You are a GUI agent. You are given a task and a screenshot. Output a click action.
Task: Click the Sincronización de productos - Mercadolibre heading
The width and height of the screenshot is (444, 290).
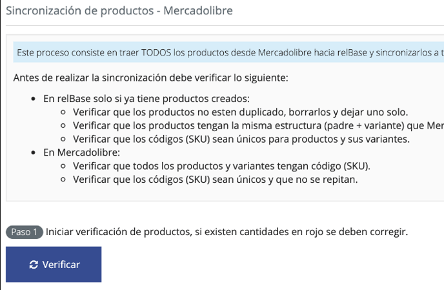click(119, 11)
